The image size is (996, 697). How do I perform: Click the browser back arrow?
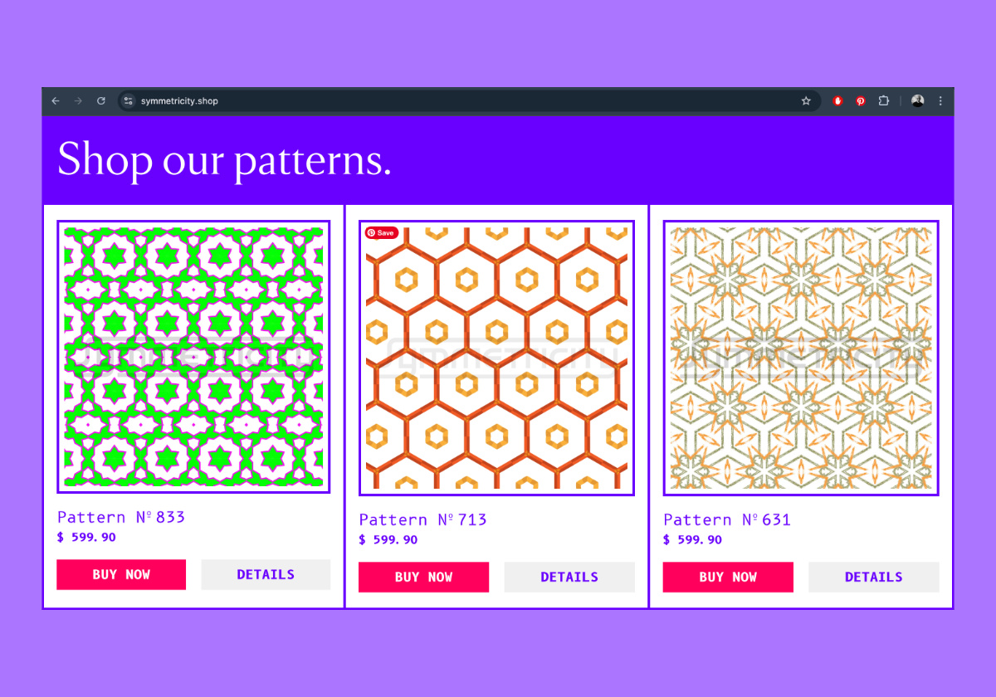56,101
